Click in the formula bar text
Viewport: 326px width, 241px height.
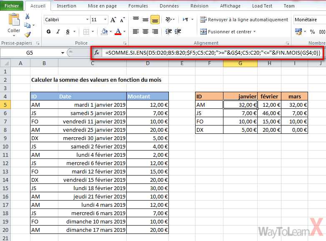coord(213,53)
